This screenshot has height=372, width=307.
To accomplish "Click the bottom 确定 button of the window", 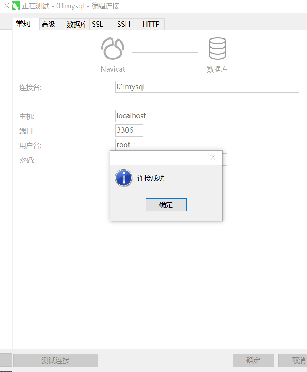I will [x=253, y=360].
